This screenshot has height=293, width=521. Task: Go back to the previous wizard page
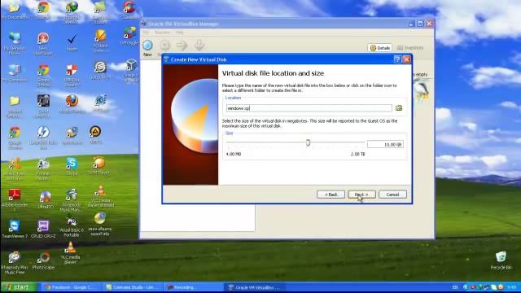[331, 195]
